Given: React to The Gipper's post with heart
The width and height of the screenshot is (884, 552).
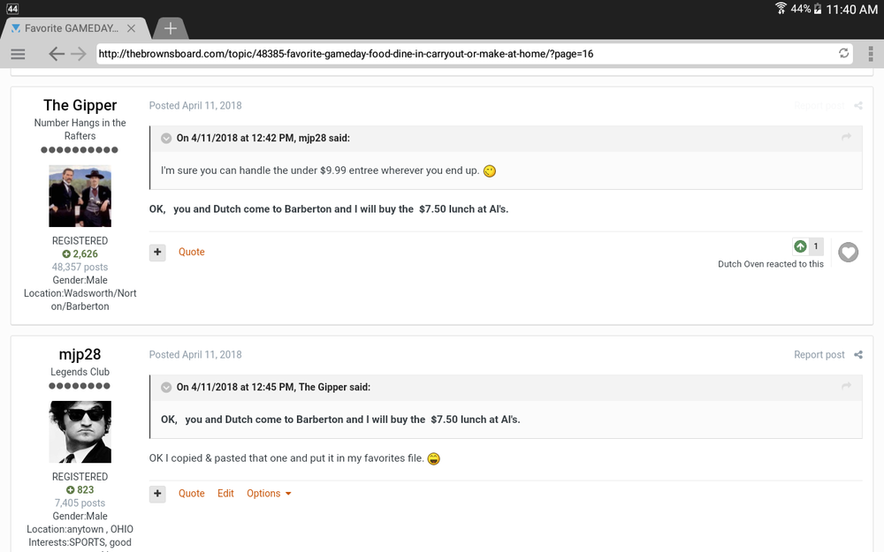Looking at the screenshot, I should click(x=848, y=253).
